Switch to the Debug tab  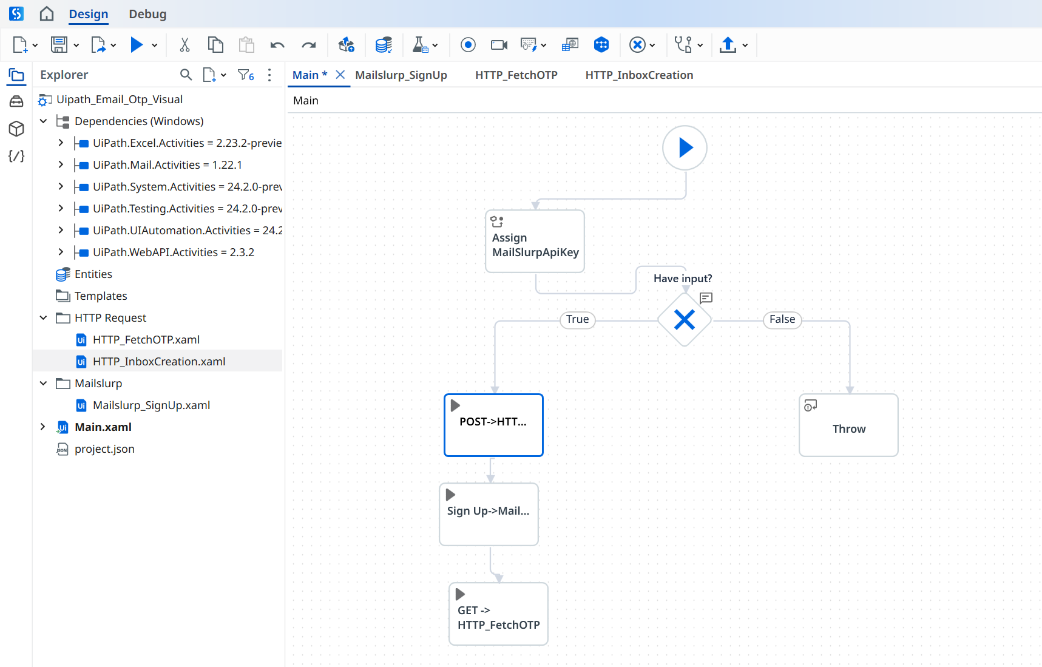click(147, 13)
